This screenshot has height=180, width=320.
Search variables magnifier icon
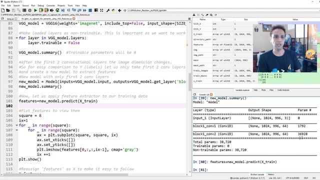coord(211,15)
